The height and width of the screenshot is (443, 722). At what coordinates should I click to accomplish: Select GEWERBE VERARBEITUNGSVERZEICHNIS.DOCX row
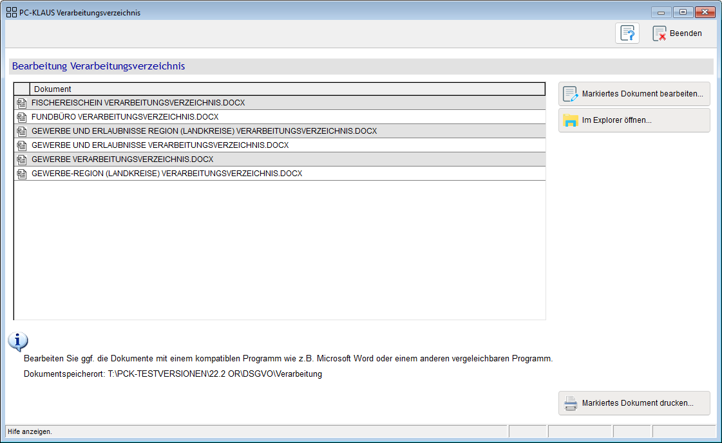click(x=122, y=159)
